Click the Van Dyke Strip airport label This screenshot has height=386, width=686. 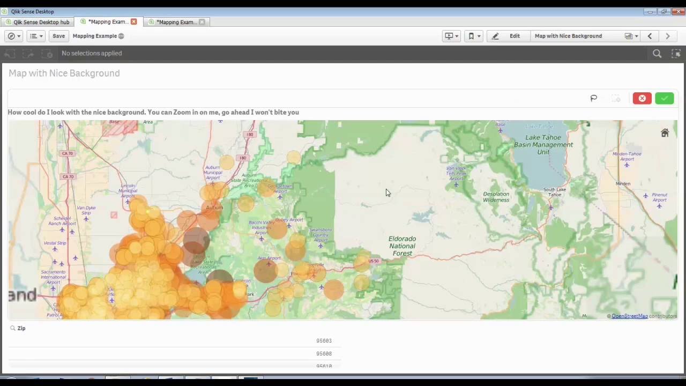[x=86, y=210]
